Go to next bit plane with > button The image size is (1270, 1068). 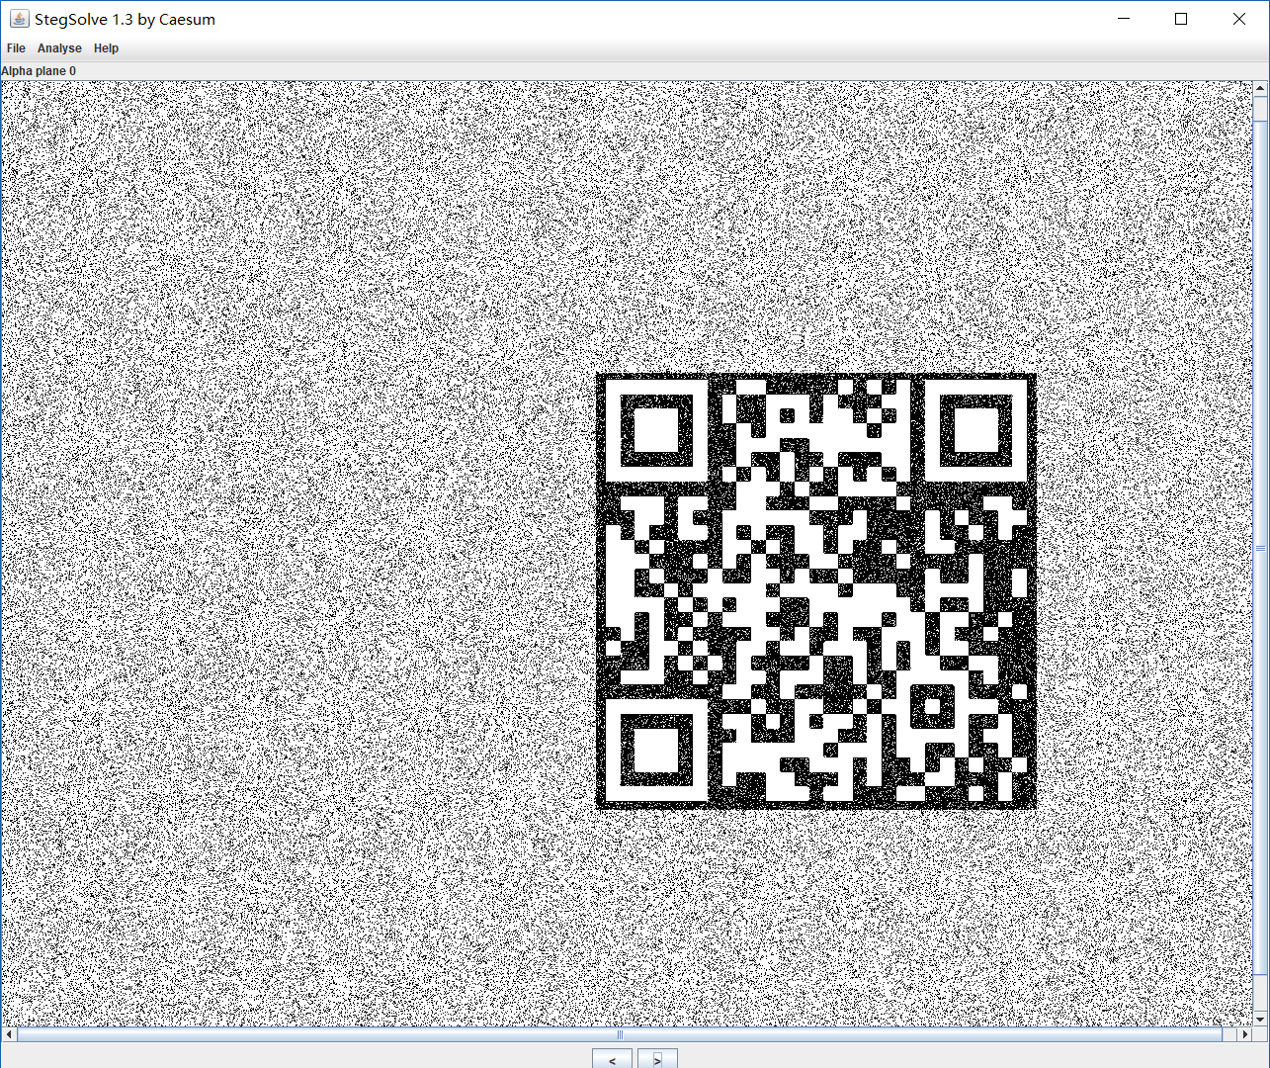(x=657, y=1059)
